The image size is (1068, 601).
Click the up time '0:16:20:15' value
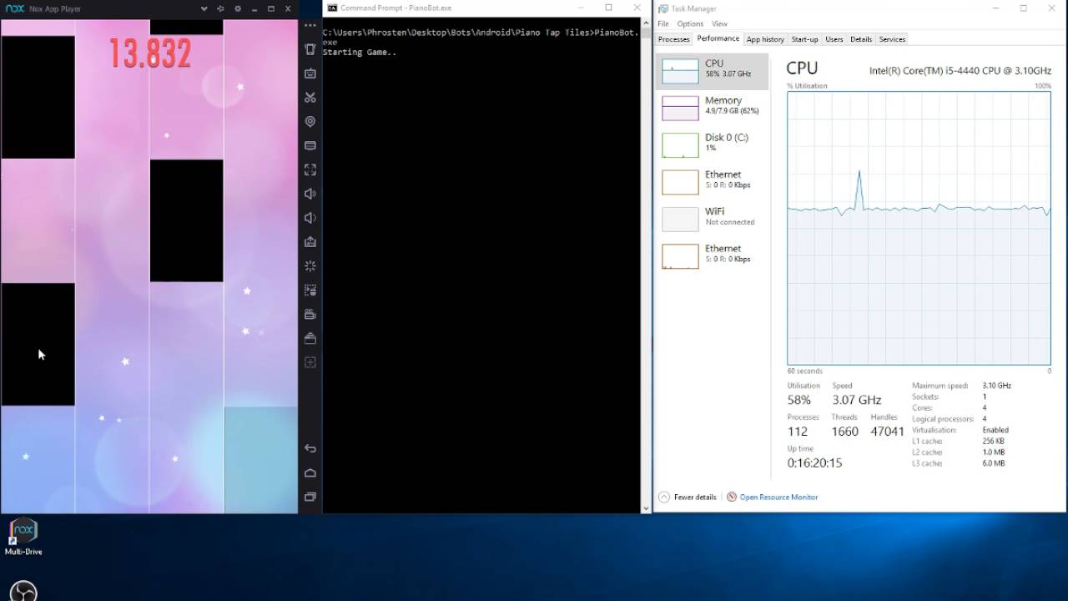point(815,462)
